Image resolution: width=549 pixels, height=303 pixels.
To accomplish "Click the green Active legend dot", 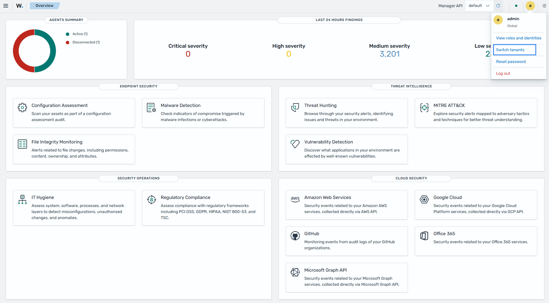I will point(68,34).
